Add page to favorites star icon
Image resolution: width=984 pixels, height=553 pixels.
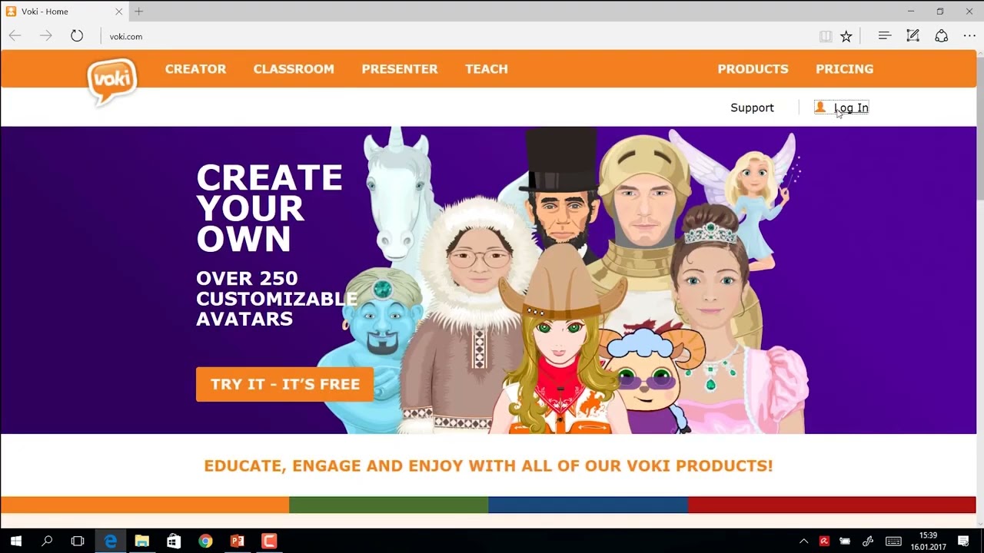pos(846,36)
